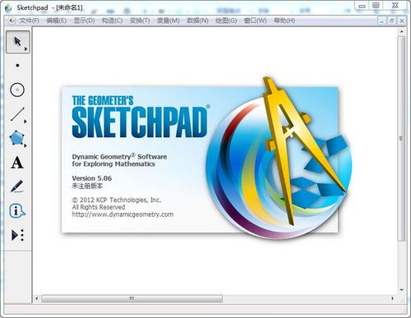Image resolution: width=411 pixels, height=318 pixels.
Task: Click the horizontal scrollbar right arrow
Action: (x=392, y=298)
